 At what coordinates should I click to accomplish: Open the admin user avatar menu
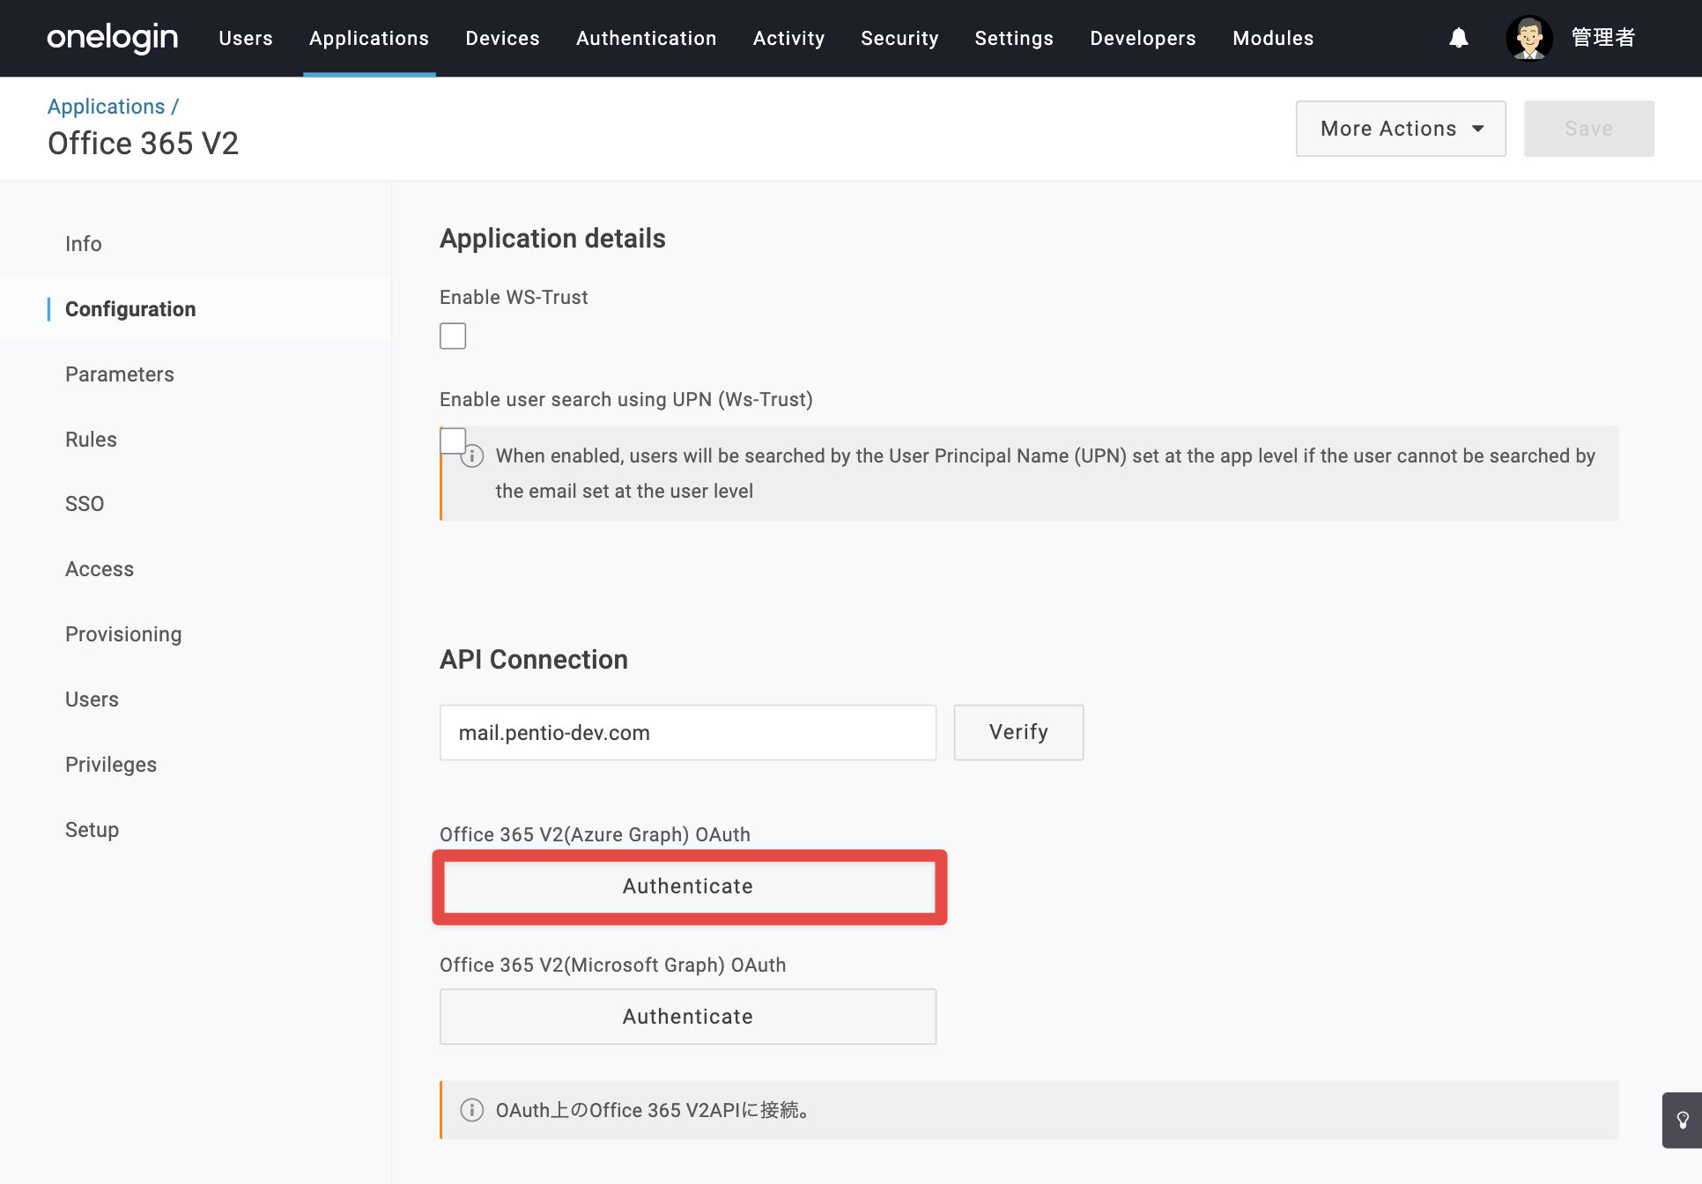click(1529, 38)
